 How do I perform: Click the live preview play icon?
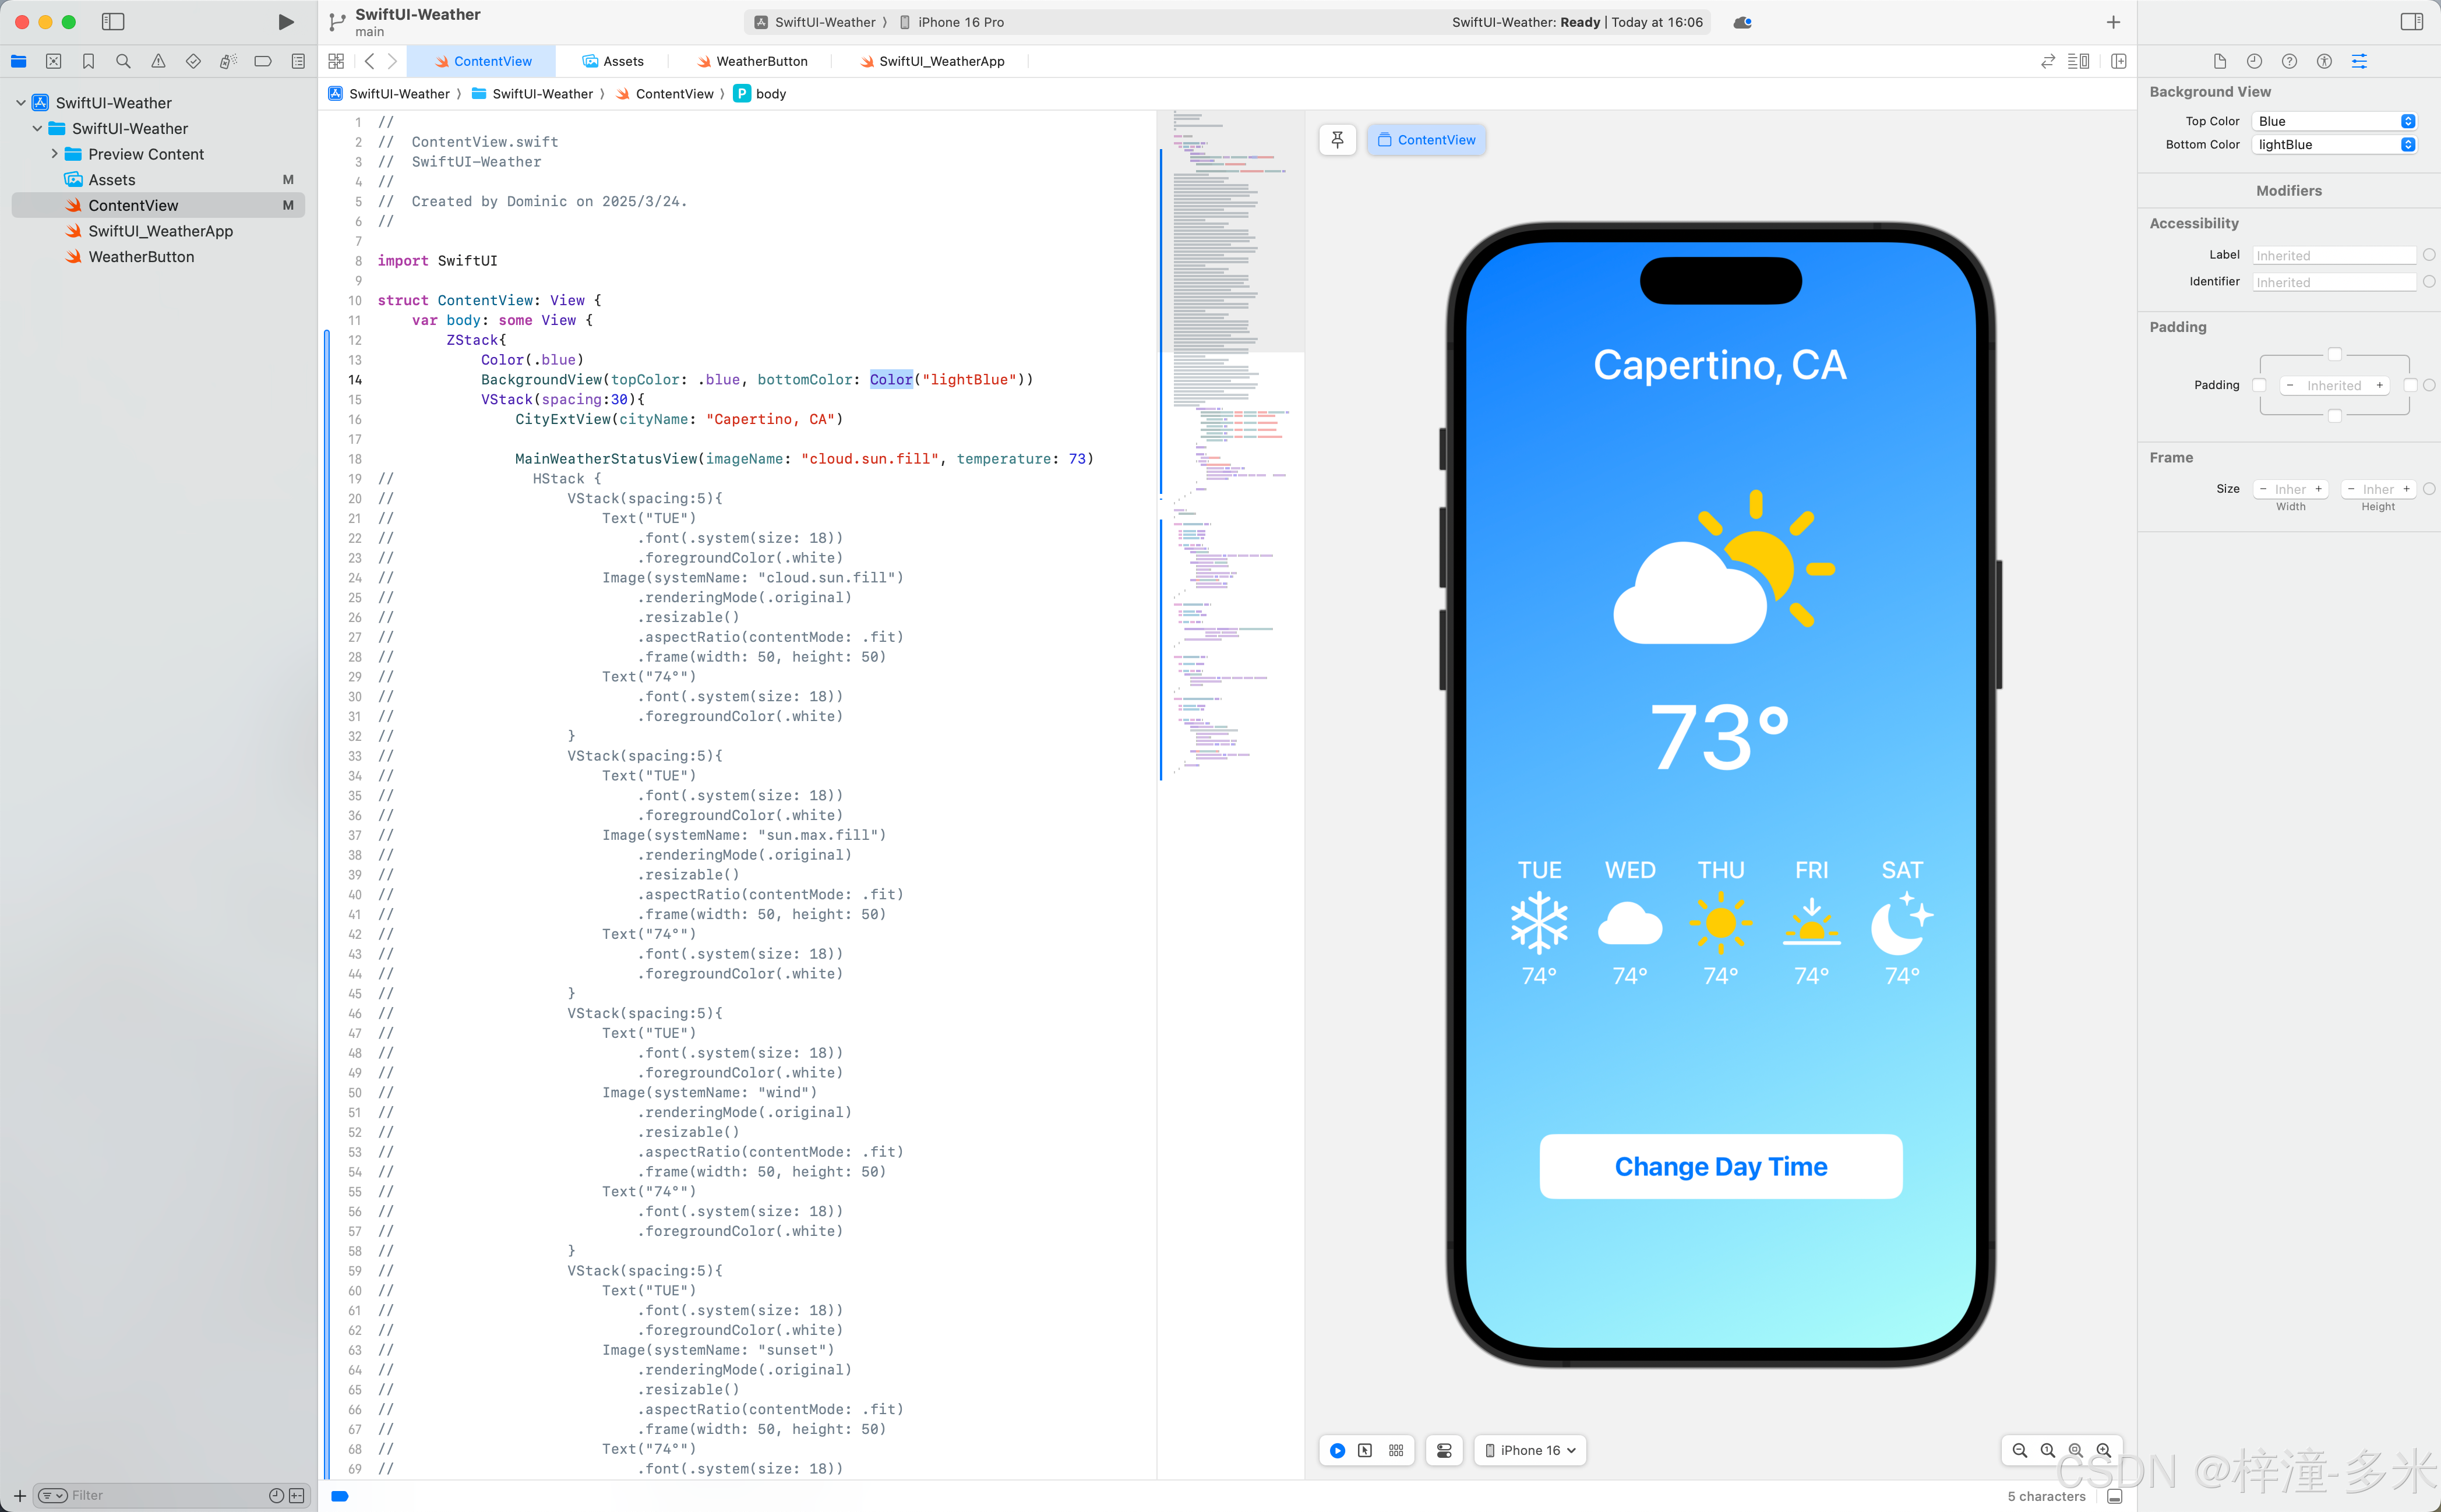(x=1337, y=1450)
